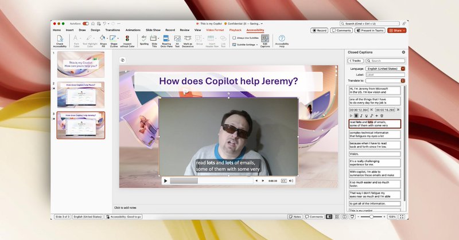Switch to the Slide Show tab

[x=153, y=30]
